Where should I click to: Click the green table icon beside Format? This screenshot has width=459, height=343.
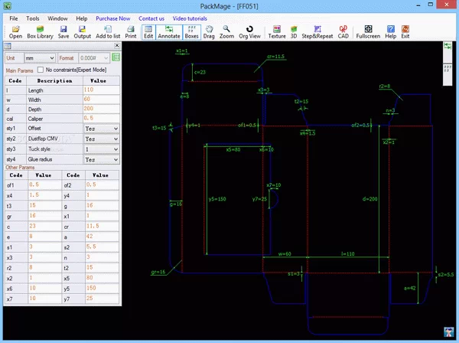pyautogui.click(x=116, y=57)
